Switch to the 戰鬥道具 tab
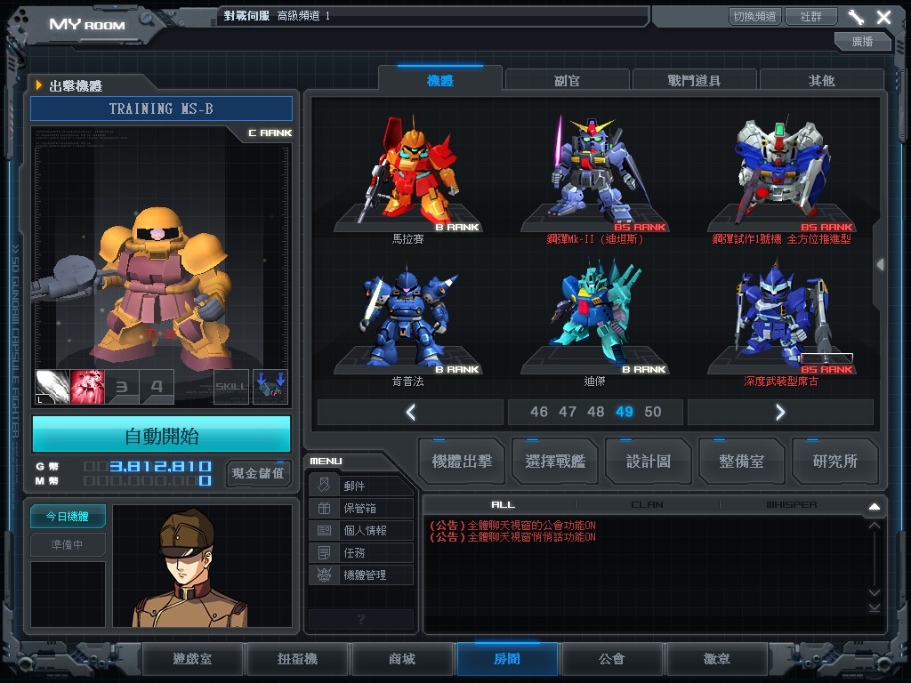Screen dimensions: 911x683 (694, 81)
